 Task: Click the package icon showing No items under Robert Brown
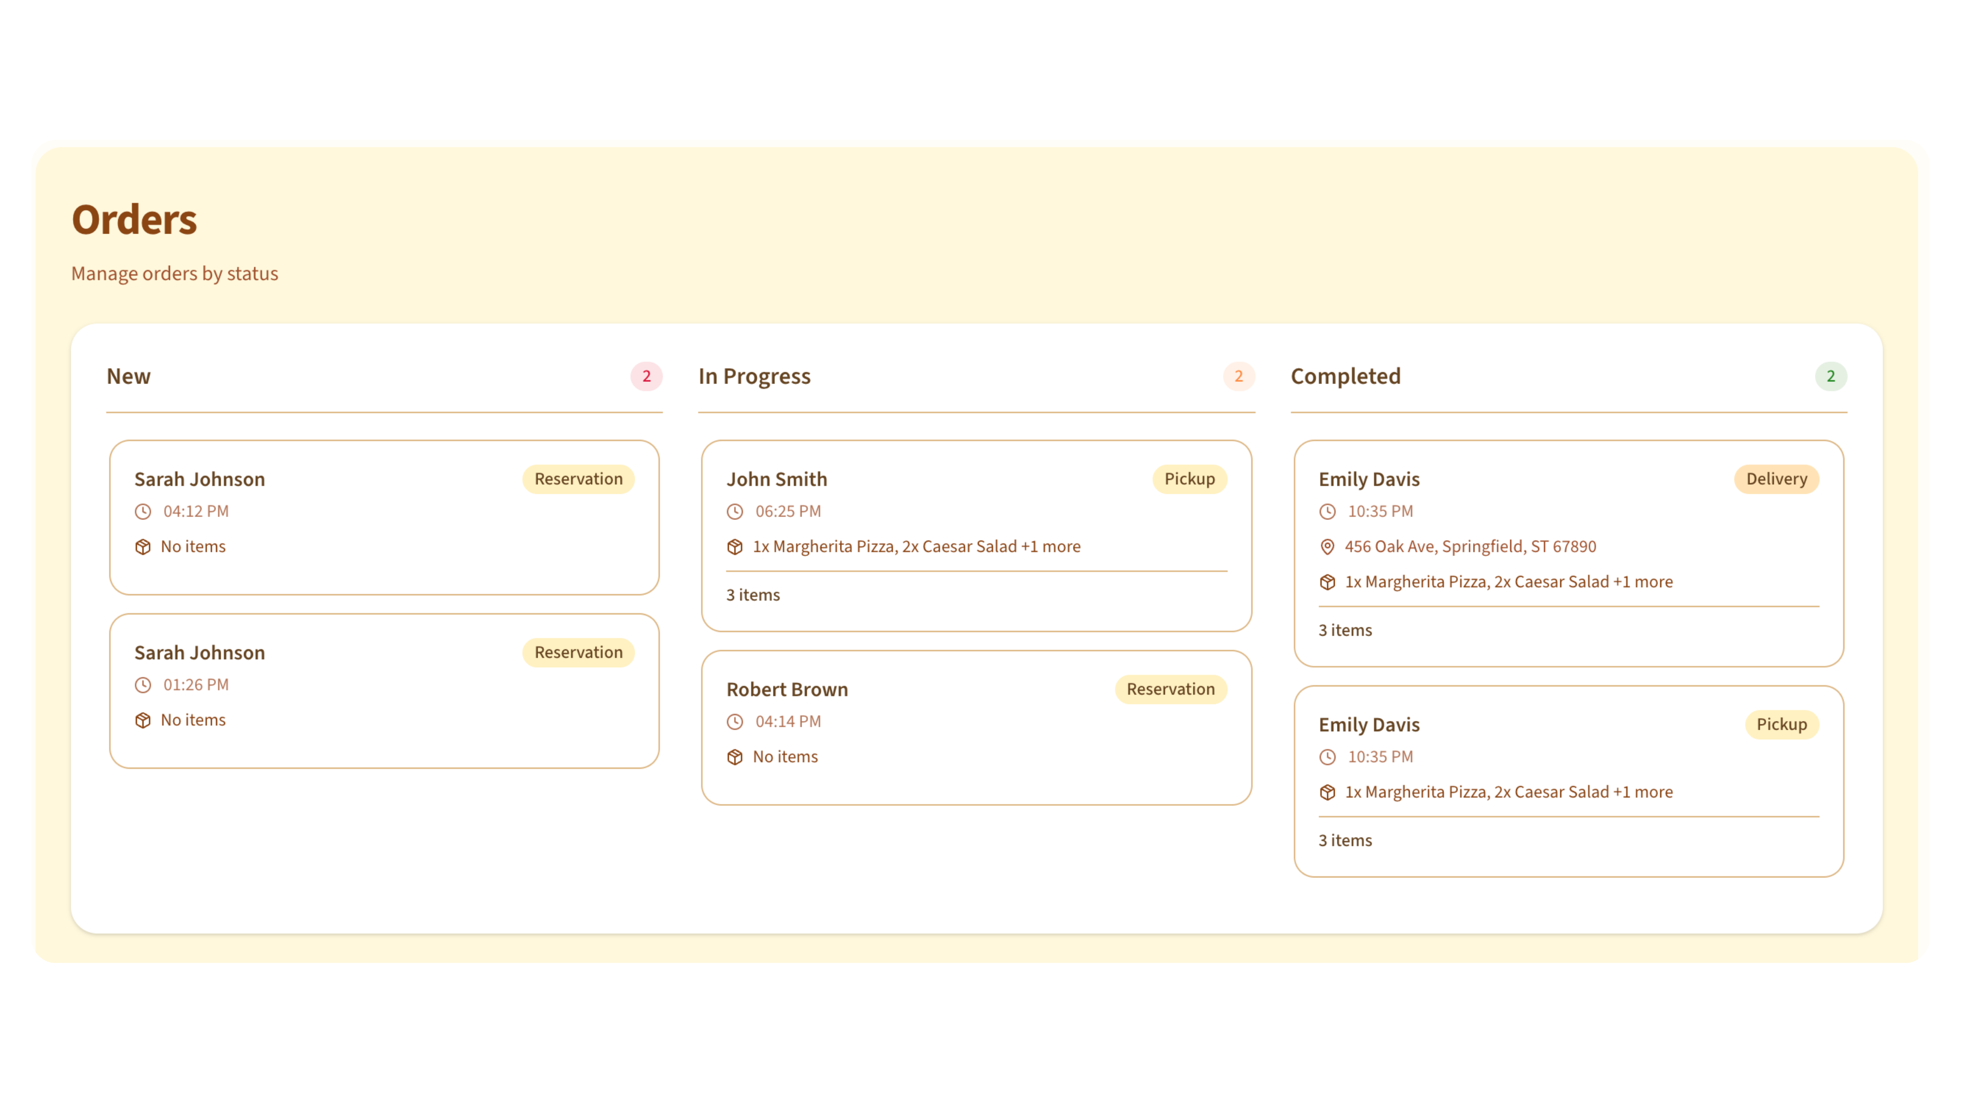735,757
